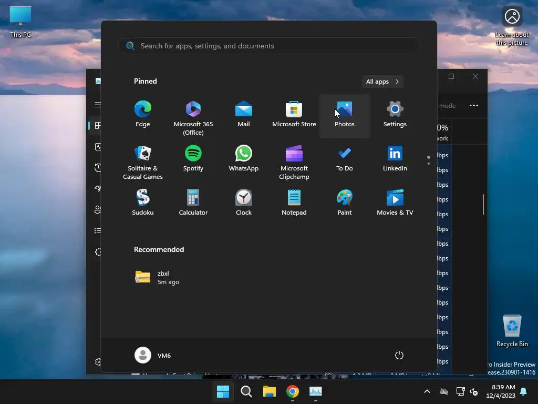The image size is (538, 404).
Task: Open Microsoft Store from pinned apps
Action: (x=294, y=114)
